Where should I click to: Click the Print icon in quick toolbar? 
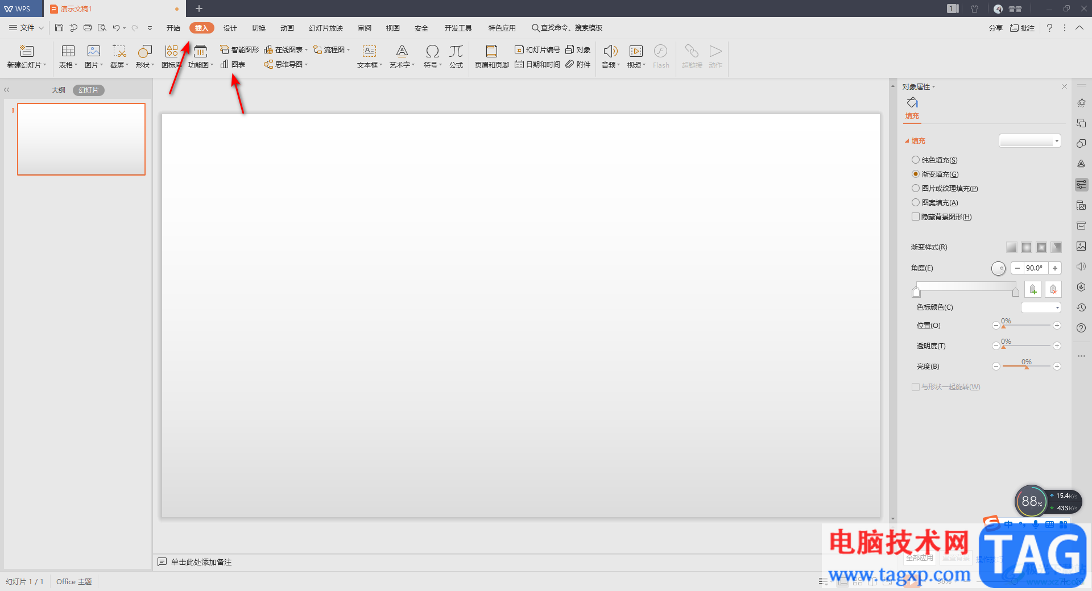pos(88,28)
